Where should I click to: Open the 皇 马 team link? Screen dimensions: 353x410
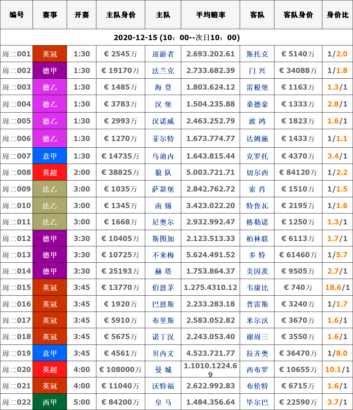tap(163, 402)
